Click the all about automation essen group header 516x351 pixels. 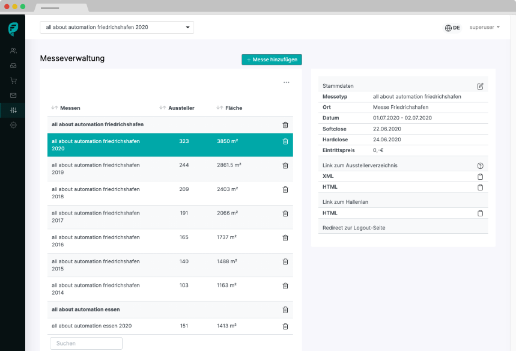(x=170, y=310)
